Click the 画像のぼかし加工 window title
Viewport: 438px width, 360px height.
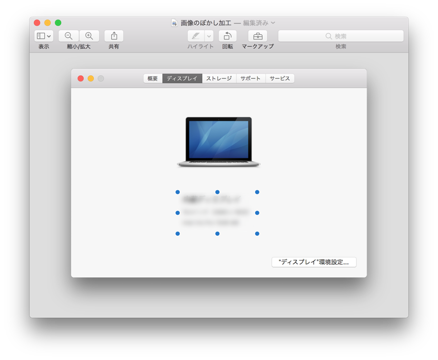206,23
